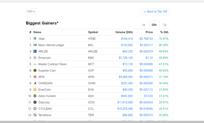Open the TerraNova name link
The height and width of the screenshot is (123, 204).
tap(45, 115)
